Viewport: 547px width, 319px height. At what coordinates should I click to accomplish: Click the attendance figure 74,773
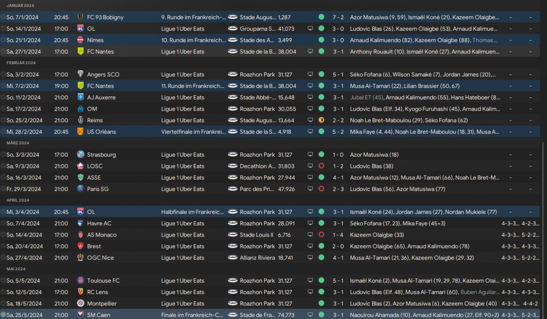click(x=286, y=315)
